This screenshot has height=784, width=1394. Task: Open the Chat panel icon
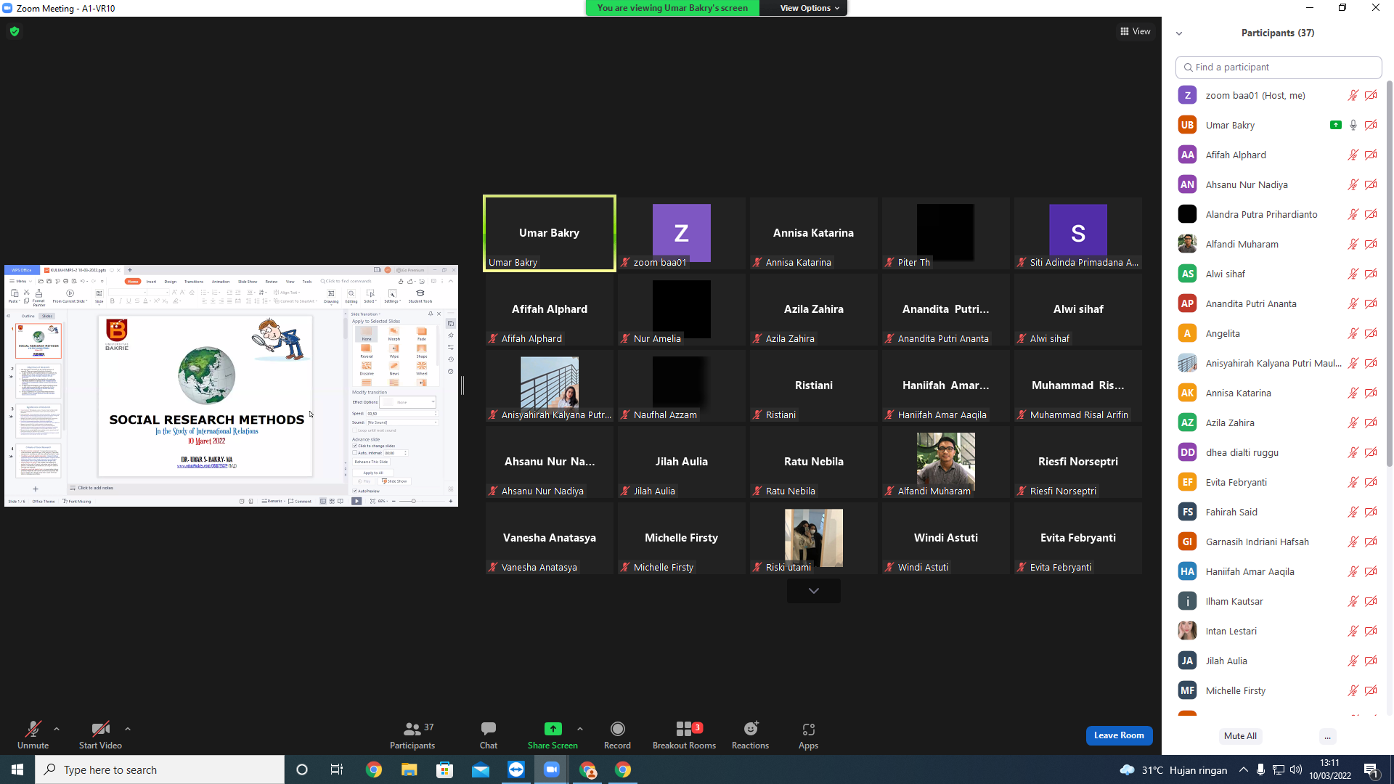pyautogui.click(x=489, y=729)
